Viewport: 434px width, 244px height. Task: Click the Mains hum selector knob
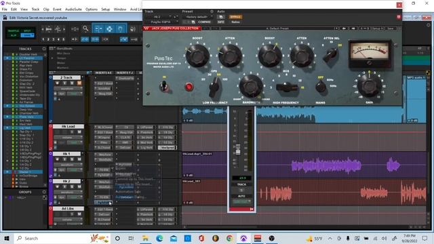[x=321, y=87]
